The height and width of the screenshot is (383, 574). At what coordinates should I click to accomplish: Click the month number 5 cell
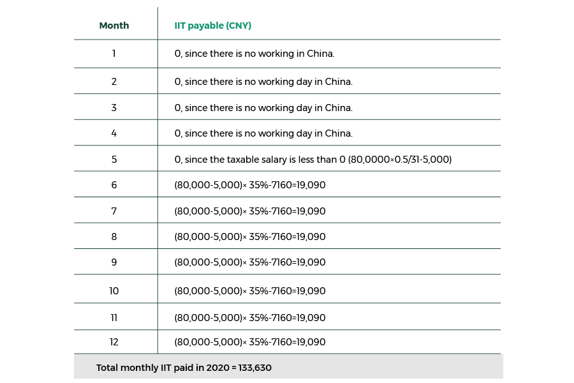click(x=114, y=160)
